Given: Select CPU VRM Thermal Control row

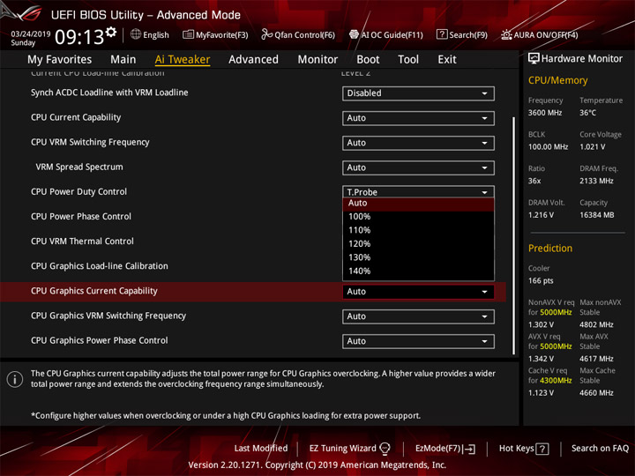Looking at the screenshot, I should tap(82, 242).
